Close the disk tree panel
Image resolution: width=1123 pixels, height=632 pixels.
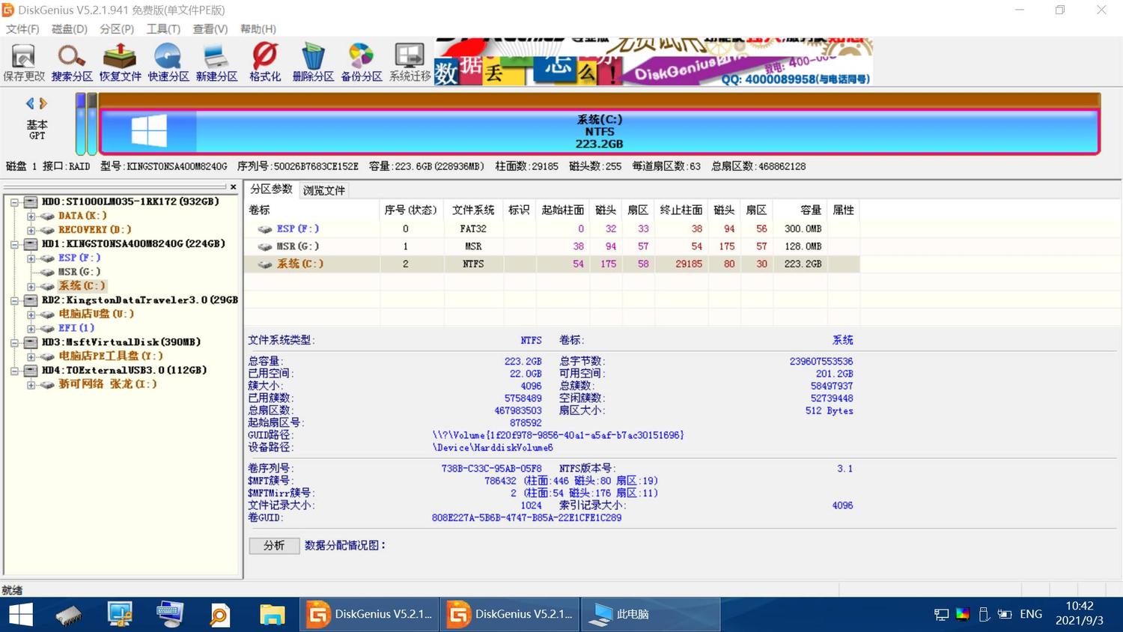coord(233,187)
